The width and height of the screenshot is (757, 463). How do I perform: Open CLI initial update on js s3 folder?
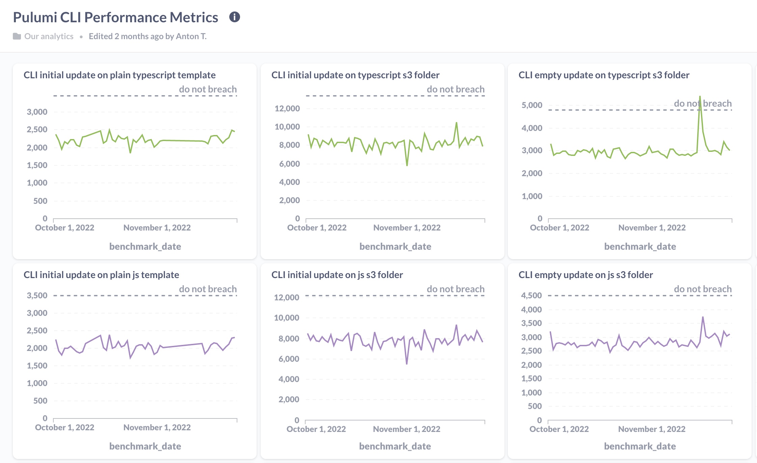tap(337, 275)
